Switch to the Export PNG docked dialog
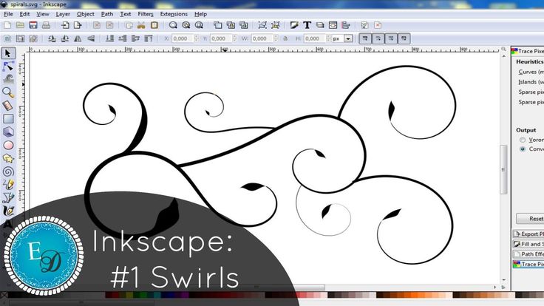This screenshot has height=306, width=544. (x=528, y=234)
